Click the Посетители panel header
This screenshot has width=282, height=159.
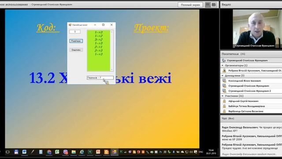[251, 54]
